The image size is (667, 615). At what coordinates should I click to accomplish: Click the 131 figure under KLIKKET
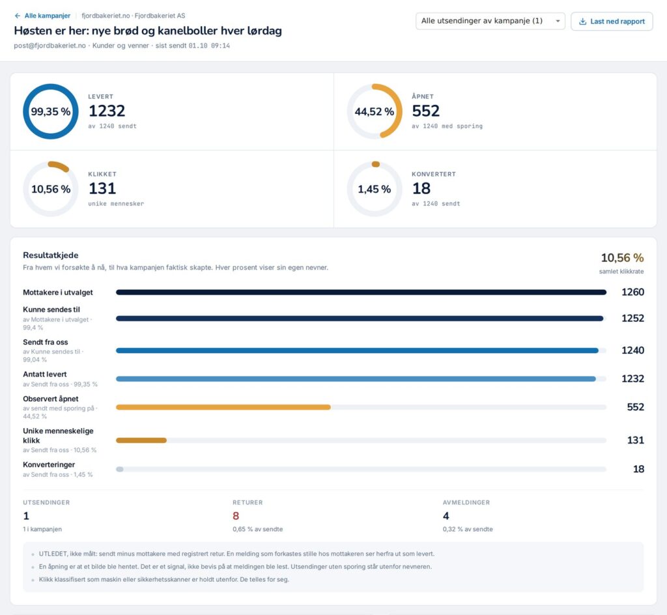102,188
